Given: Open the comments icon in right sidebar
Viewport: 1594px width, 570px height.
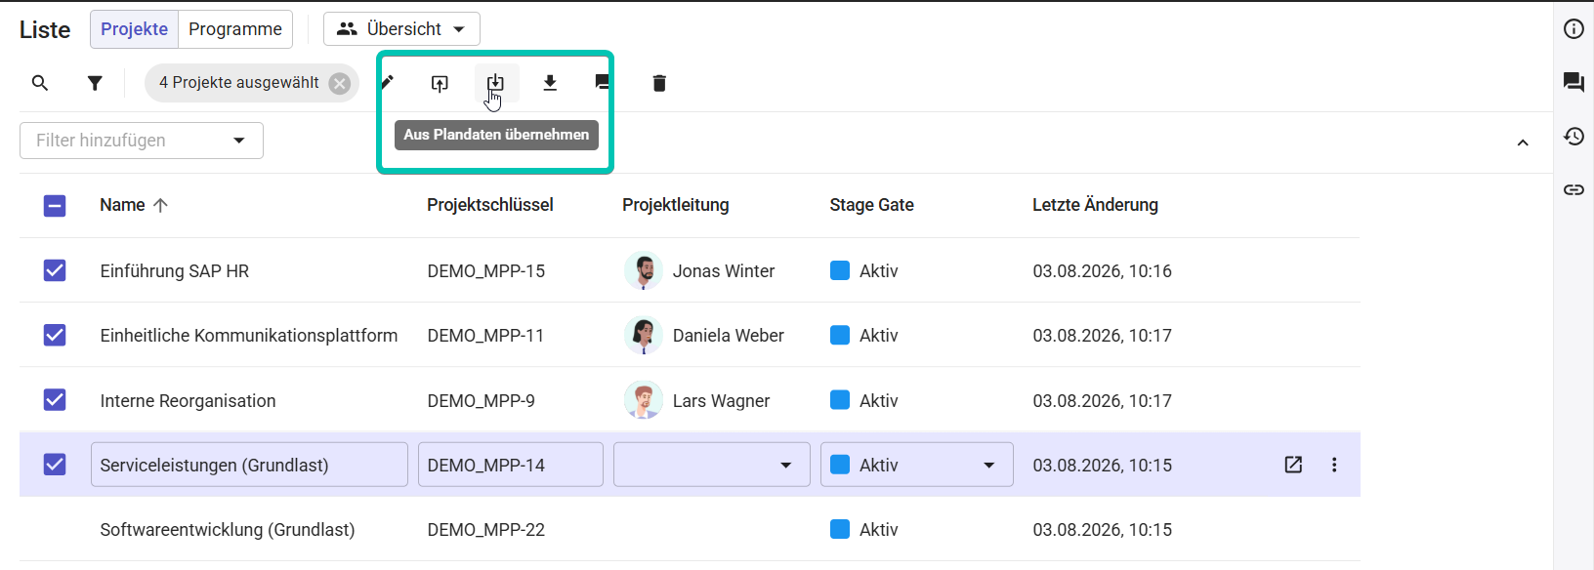Looking at the screenshot, I should coord(1573,82).
